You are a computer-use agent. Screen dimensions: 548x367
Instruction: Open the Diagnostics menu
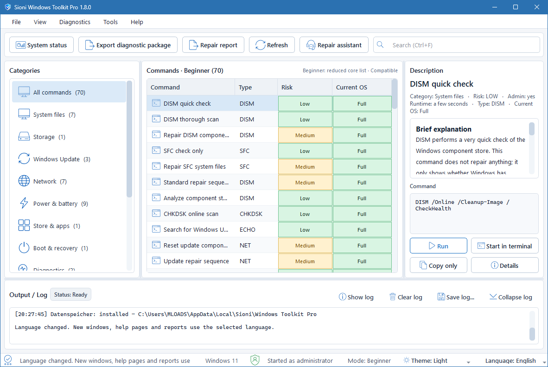[x=75, y=22]
